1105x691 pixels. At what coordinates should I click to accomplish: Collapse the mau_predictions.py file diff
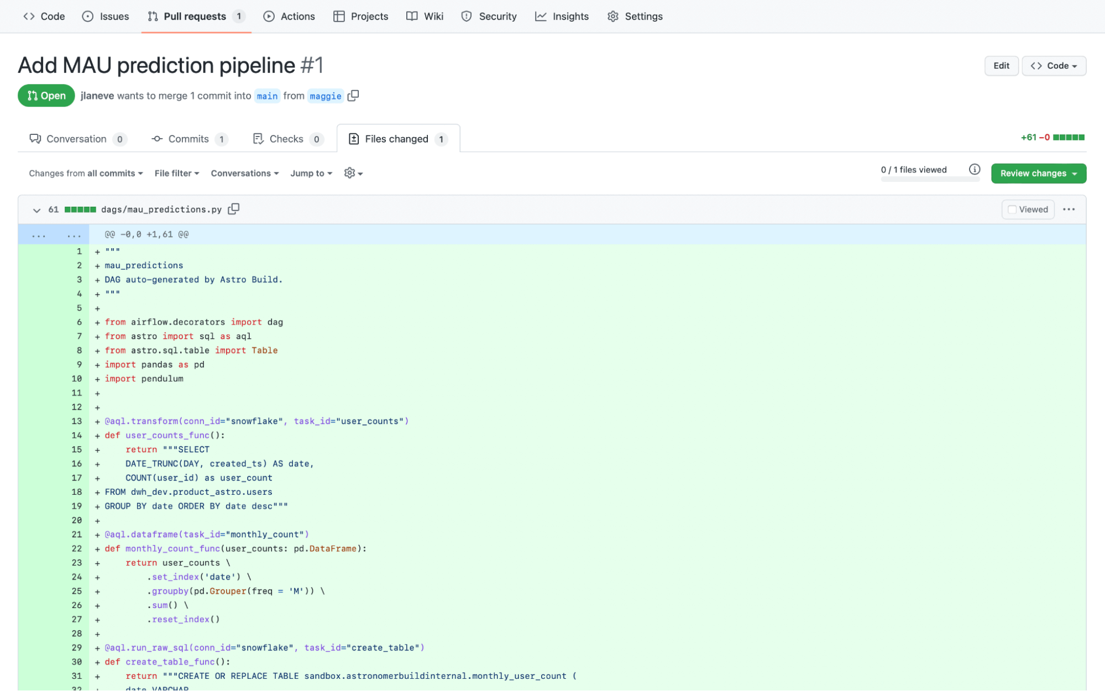(36, 210)
